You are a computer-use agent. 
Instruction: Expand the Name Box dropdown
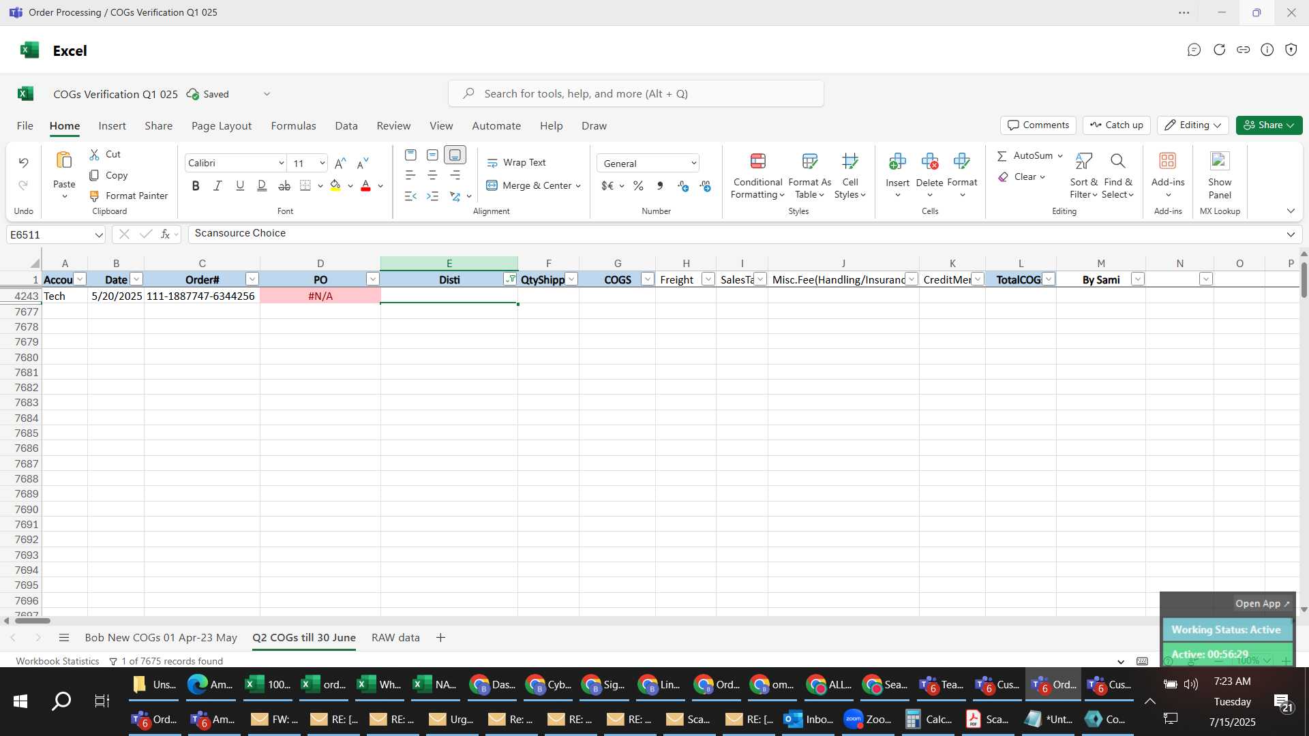(99, 235)
